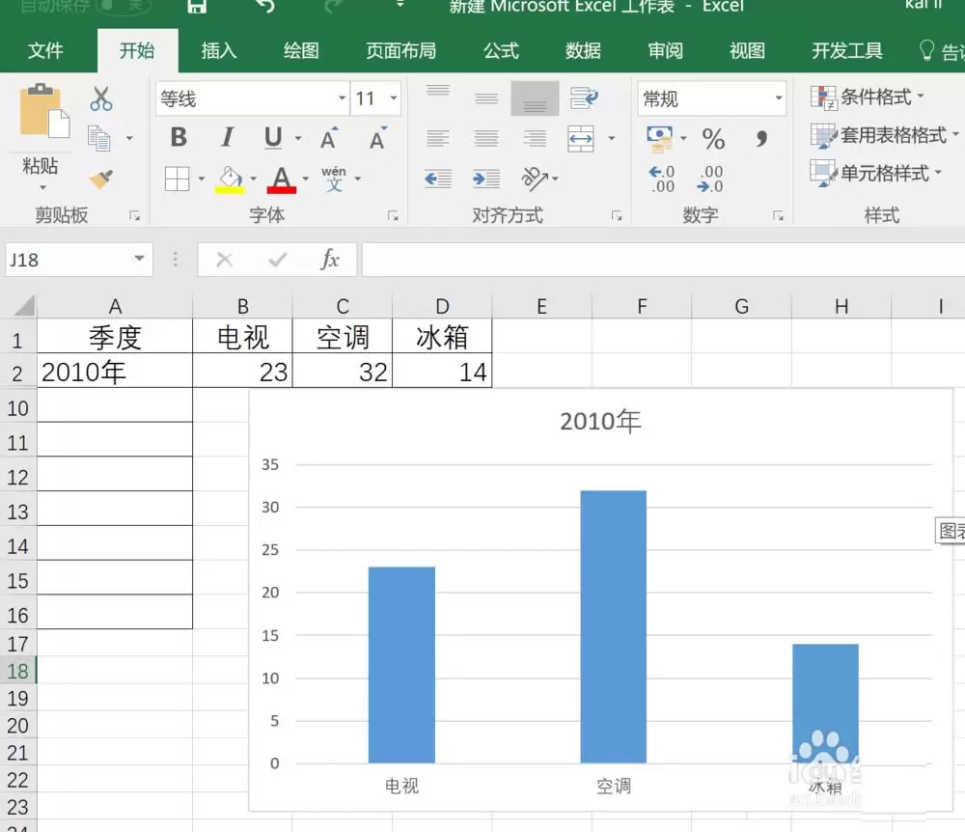Apply comma style separator
The height and width of the screenshot is (832, 965).
762,139
